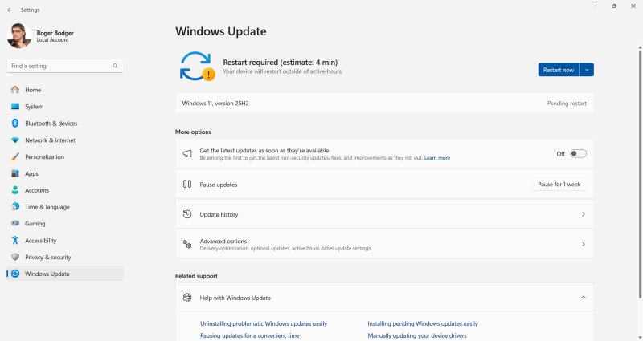Collapse Help with Windows Update section

pos(584,297)
